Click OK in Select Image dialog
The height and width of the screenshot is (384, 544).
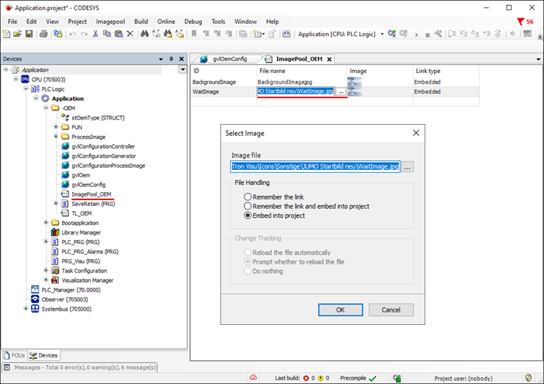pos(340,310)
